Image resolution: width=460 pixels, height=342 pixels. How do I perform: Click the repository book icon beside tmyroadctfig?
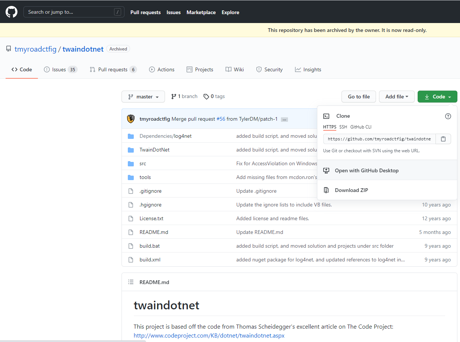(9, 49)
